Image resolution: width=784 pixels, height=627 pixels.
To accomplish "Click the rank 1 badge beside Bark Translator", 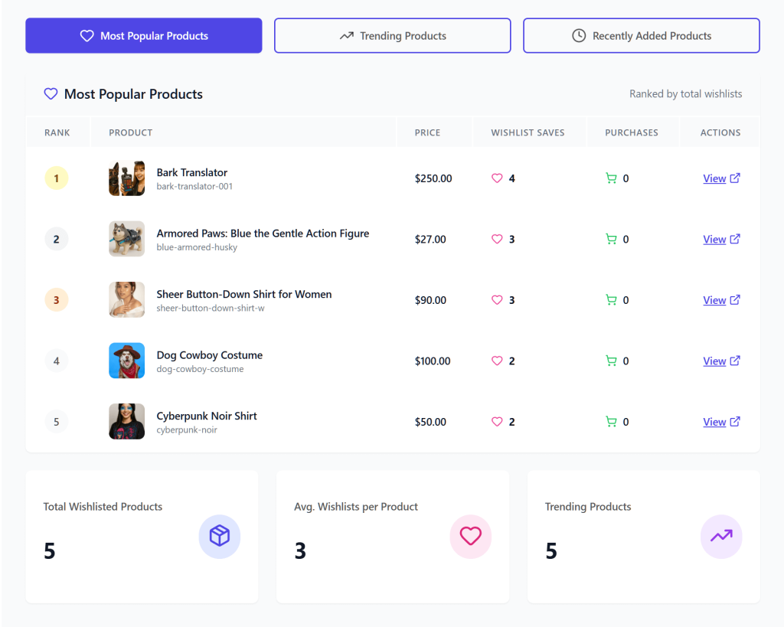I will coord(57,178).
